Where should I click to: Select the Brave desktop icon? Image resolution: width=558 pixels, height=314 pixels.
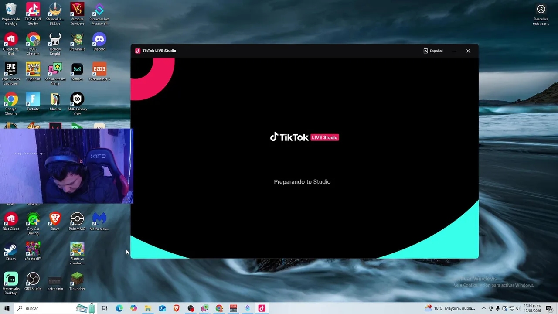pos(55,222)
